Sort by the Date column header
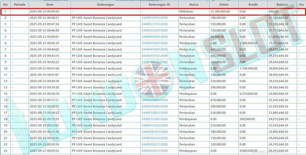 (49, 4)
